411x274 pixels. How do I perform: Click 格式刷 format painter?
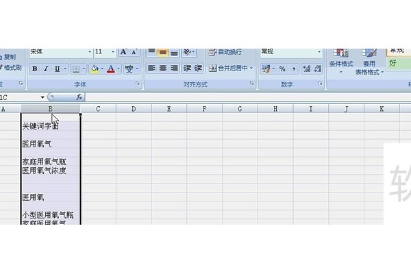click(10, 68)
